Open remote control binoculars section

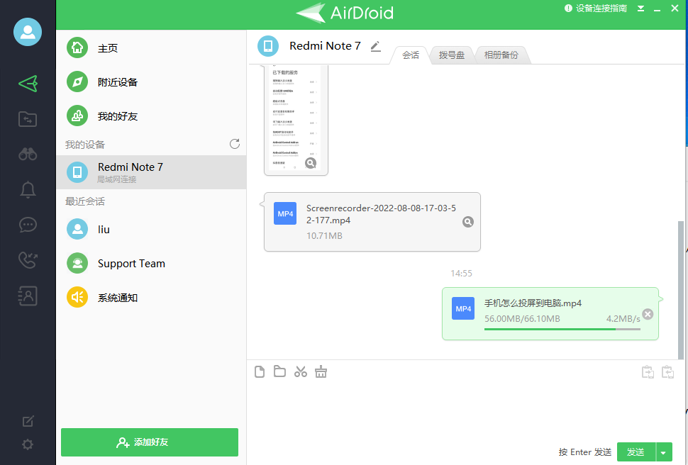tap(28, 154)
